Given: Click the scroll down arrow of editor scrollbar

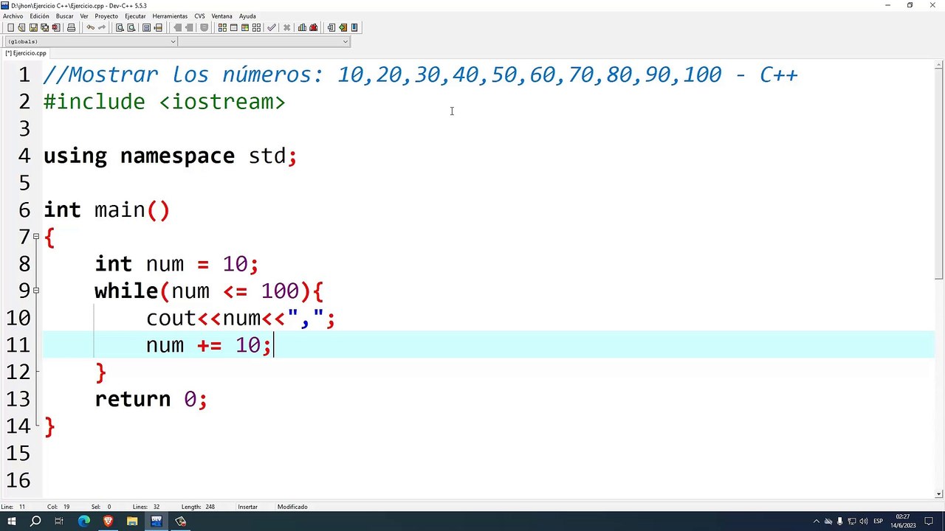Looking at the screenshot, I should 939,494.
